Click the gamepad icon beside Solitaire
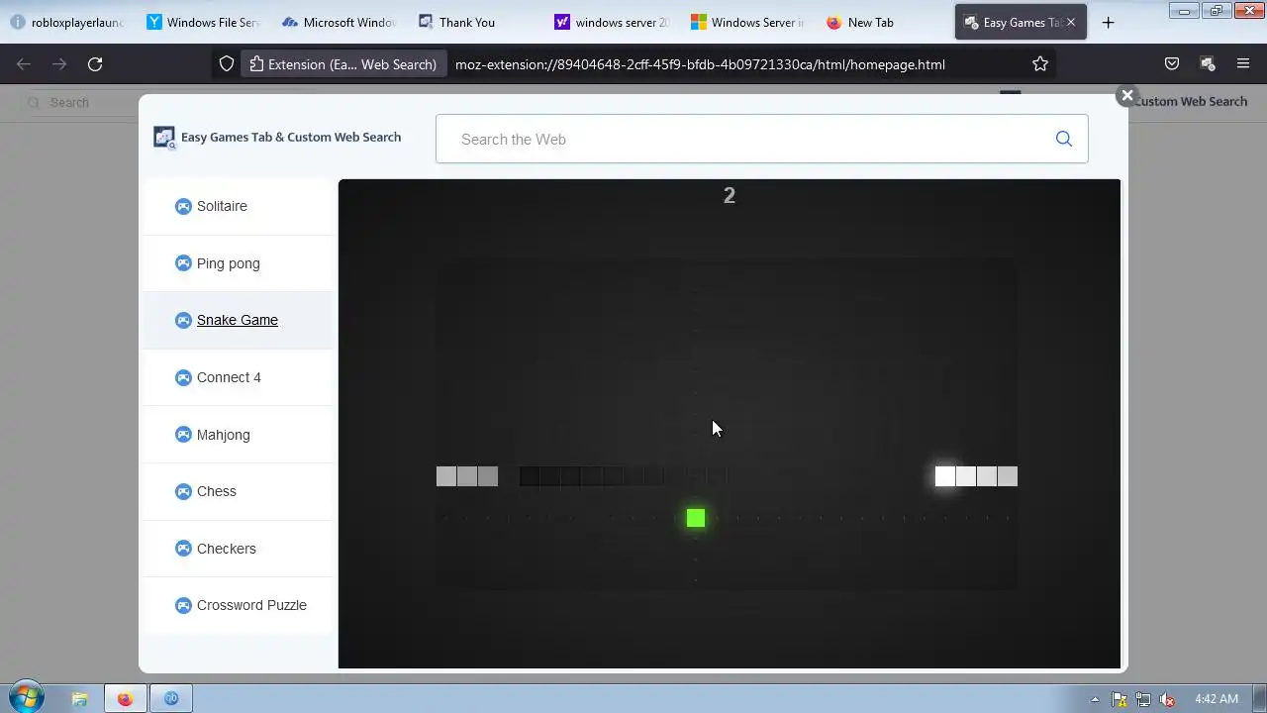The width and height of the screenshot is (1267, 713). [183, 206]
